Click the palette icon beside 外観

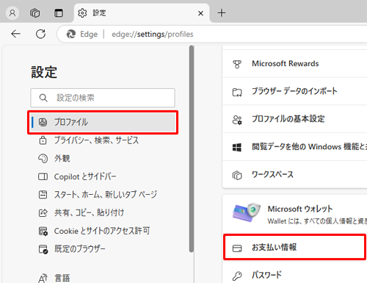(43, 159)
